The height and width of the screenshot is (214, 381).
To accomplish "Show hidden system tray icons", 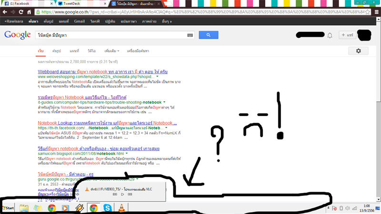I will click(x=328, y=208).
